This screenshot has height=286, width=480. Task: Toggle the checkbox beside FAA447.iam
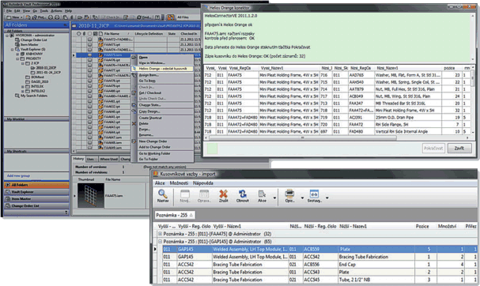coord(89,137)
